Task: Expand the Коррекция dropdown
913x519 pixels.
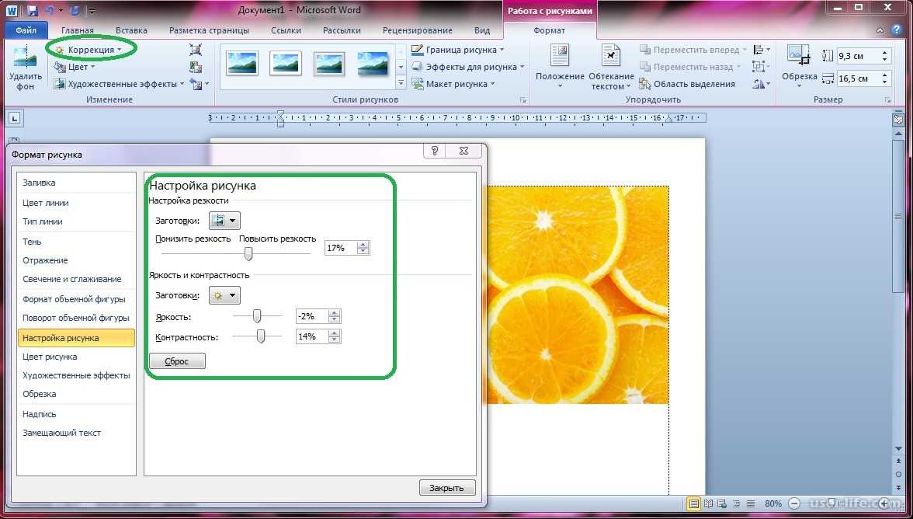Action: (x=90, y=50)
